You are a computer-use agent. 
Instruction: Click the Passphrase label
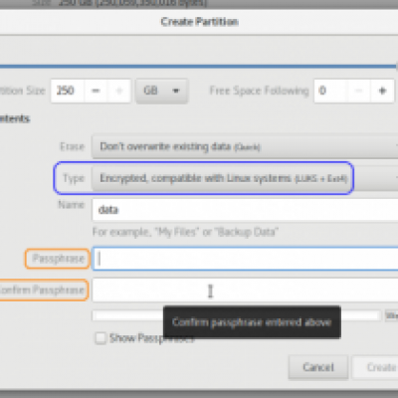tap(58, 259)
